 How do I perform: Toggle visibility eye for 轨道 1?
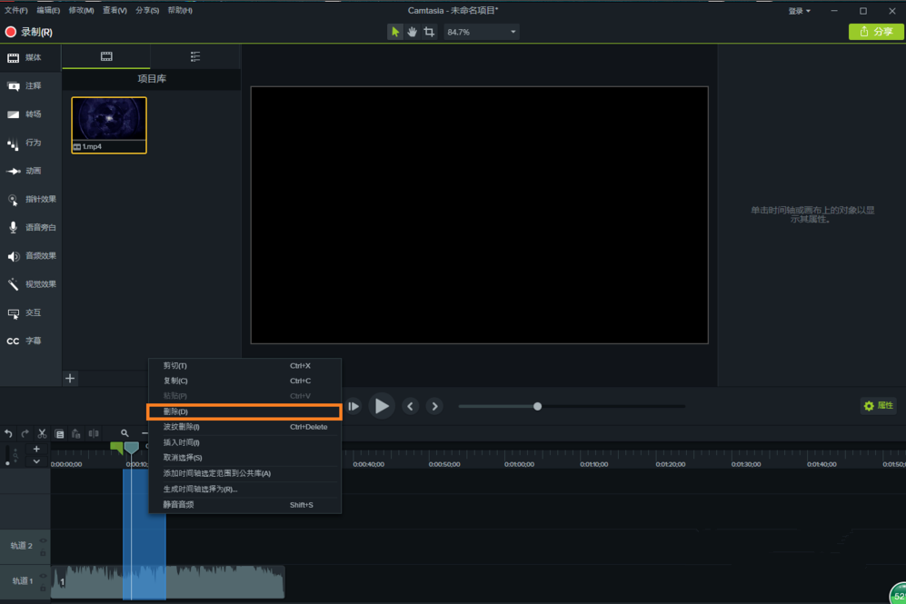pyautogui.click(x=43, y=576)
